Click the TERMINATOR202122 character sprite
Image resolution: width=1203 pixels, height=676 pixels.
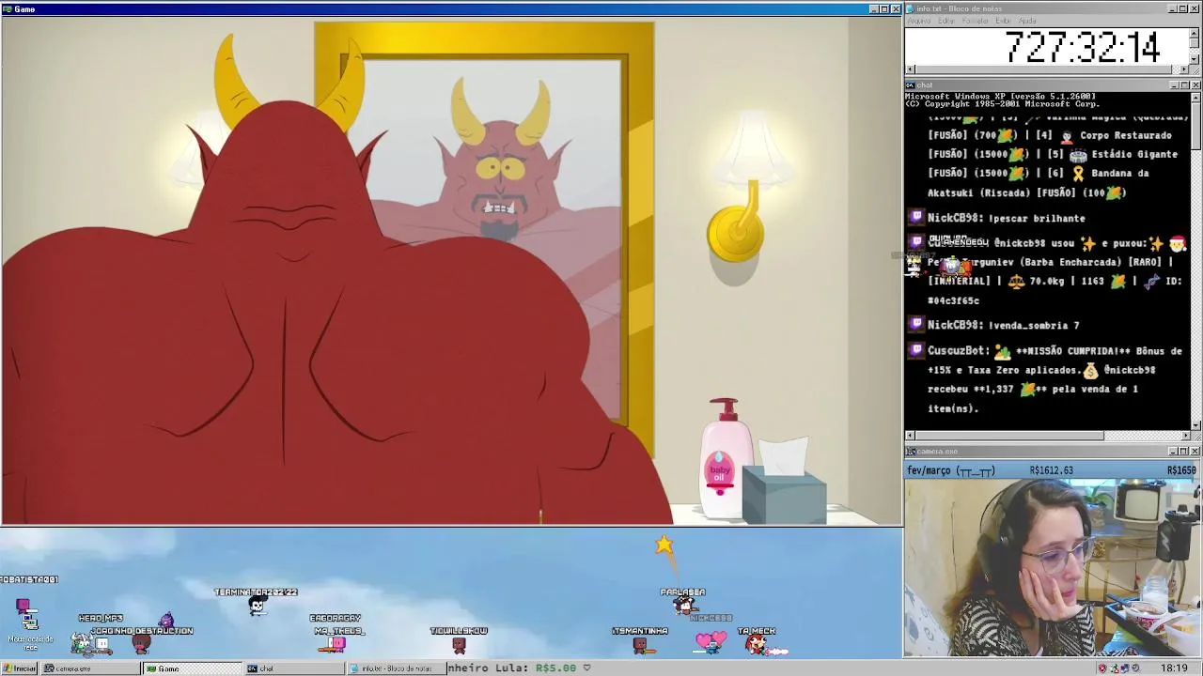[258, 606]
